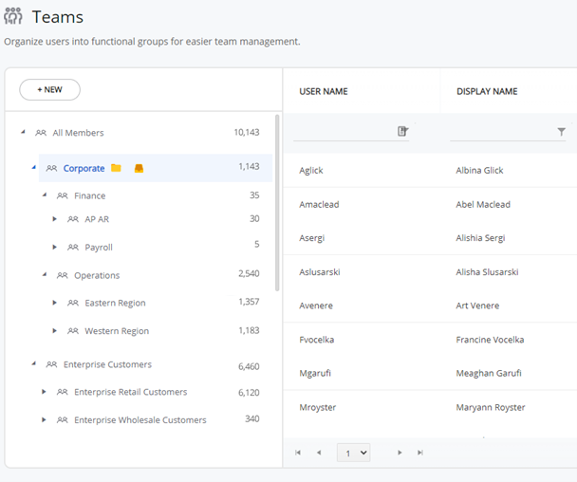This screenshot has width=577, height=482.
Task: Jump to the last page of results
Action: (x=420, y=453)
